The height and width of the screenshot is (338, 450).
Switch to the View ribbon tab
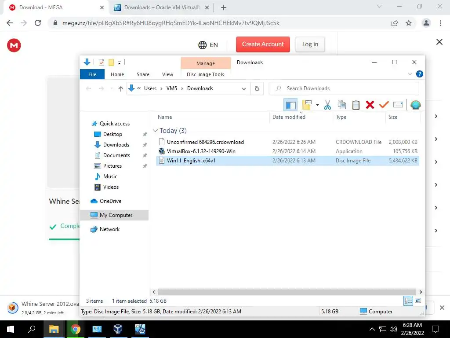click(x=167, y=74)
